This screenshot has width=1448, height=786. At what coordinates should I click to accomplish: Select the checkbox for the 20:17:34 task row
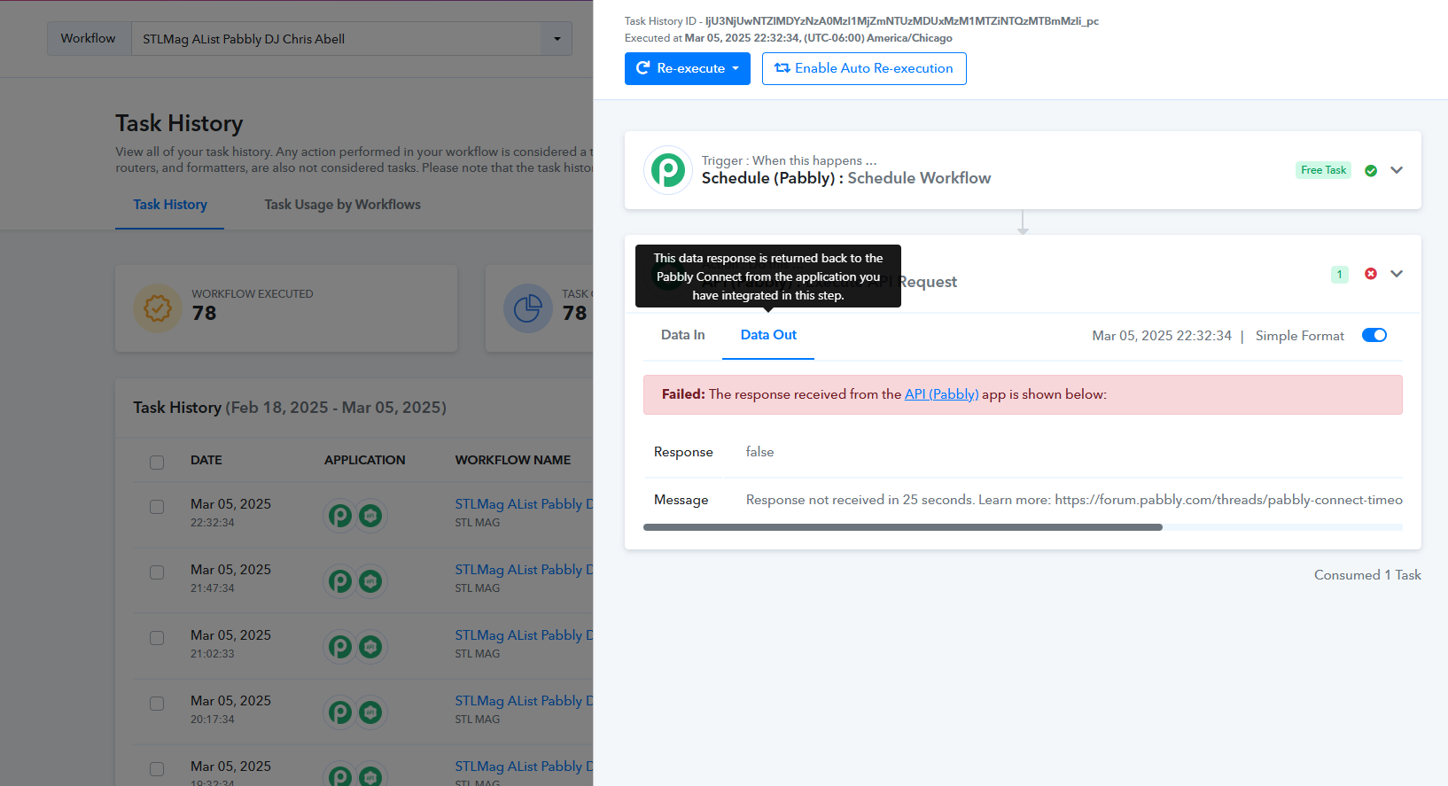(157, 704)
